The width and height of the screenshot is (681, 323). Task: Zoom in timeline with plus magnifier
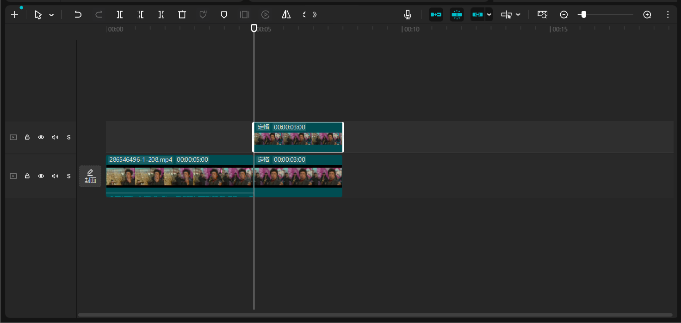[647, 15]
